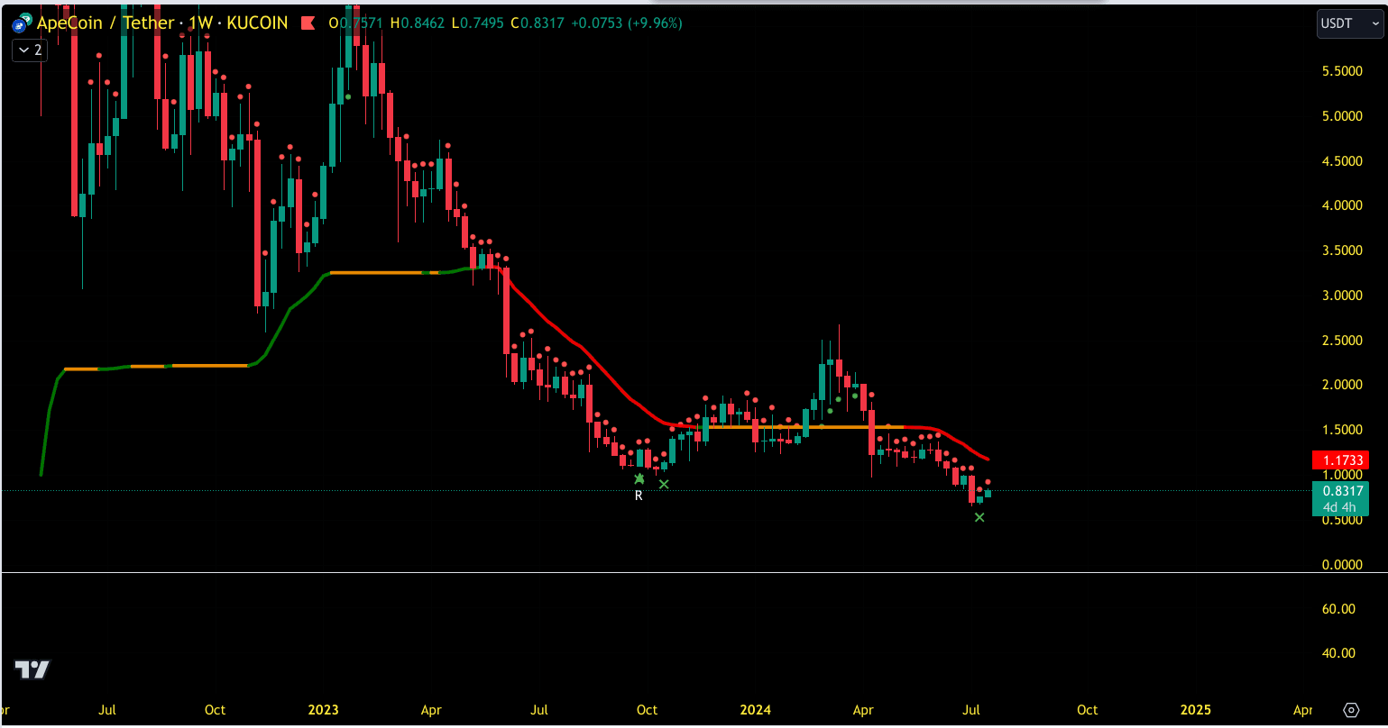Click the 60.00 label on the lower pane
Image resolution: width=1388 pixels, height=728 pixels.
point(1339,609)
